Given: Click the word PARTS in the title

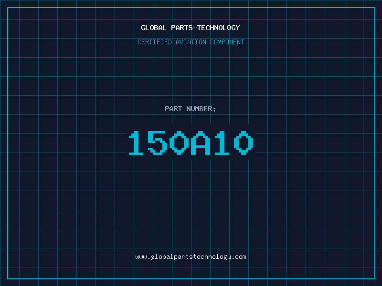Looking at the screenshot, I should point(182,28).
